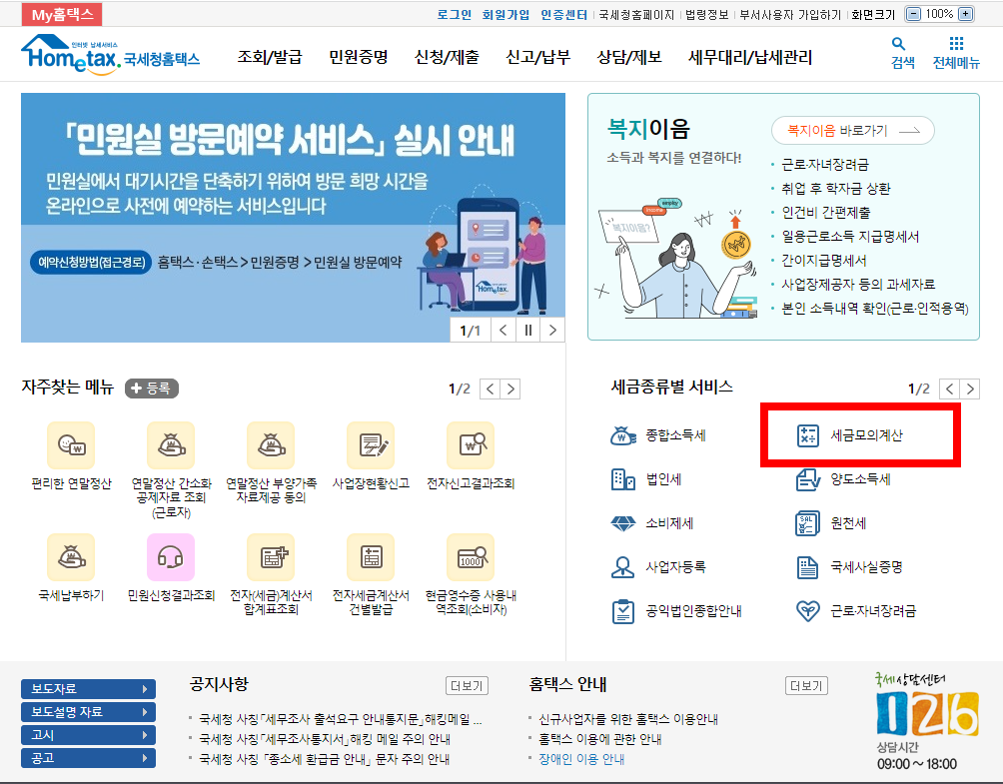Show previous page of 자주찾는 메뉴

click(490, 389)
